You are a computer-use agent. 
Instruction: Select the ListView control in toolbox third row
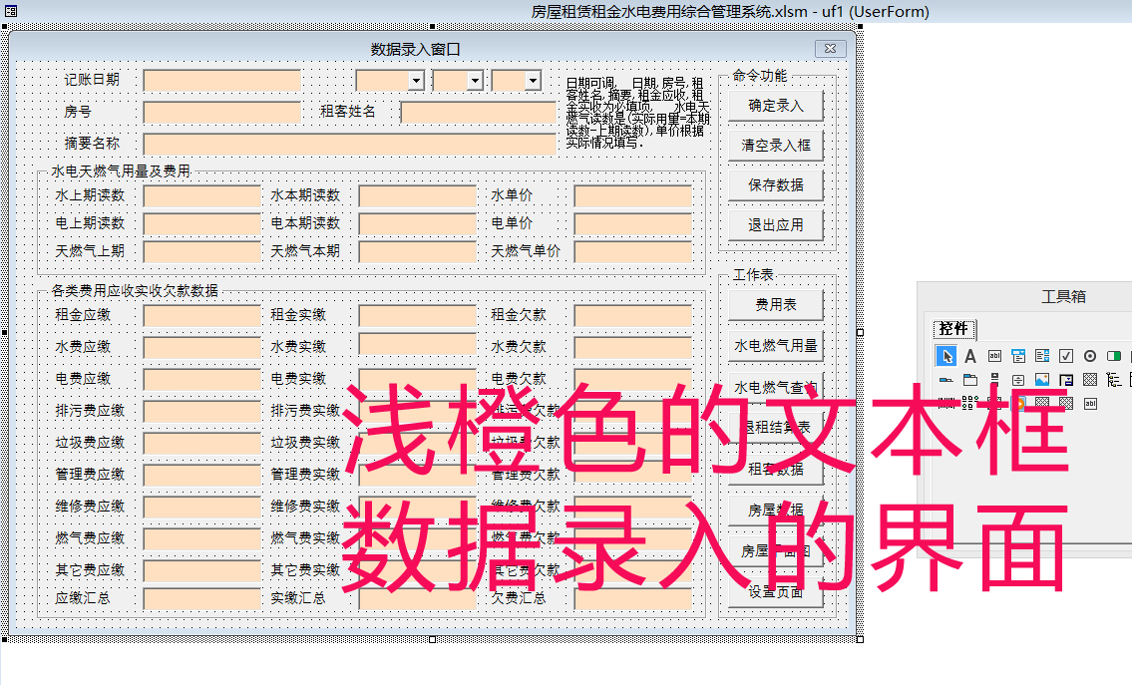point(970,403)
